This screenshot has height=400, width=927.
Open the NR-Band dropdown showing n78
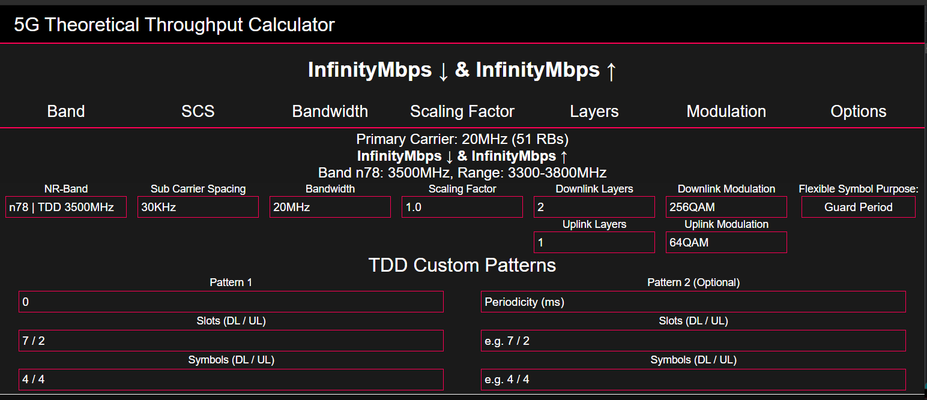click(66, 207)
